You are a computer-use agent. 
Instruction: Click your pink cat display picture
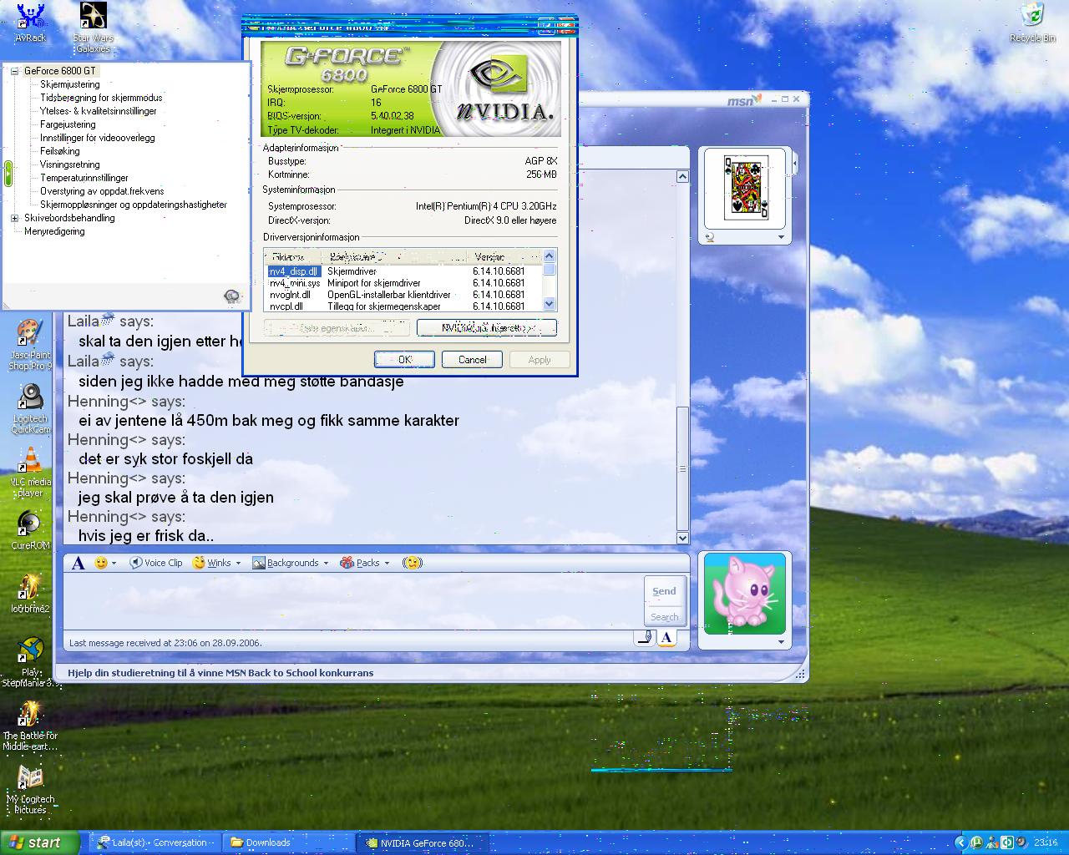pos(745,594)
